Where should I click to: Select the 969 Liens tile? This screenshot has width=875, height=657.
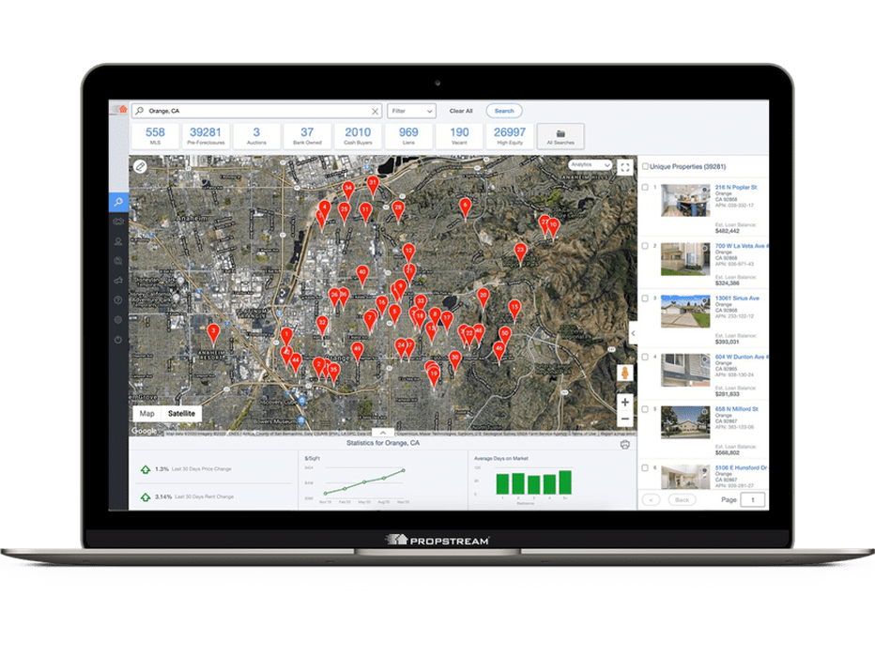click(408, 136)
